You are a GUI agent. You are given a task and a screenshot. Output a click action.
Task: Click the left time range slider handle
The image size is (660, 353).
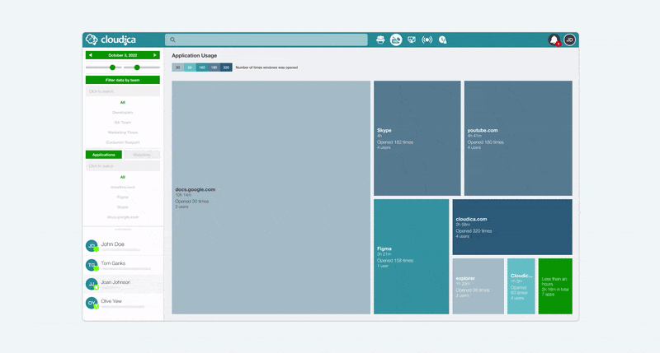click(112, 67)
